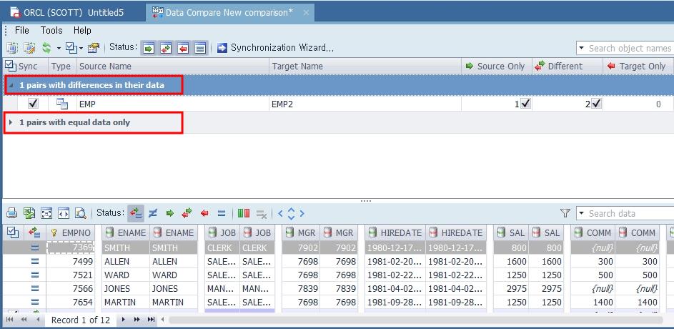The width and height of the screenshot is (674, 329).
Task: Click the find data magnifier icon
Action: 81,213
